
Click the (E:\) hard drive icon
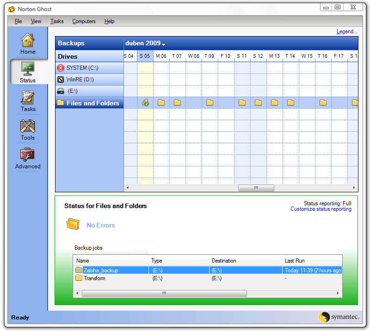(61, 91)
